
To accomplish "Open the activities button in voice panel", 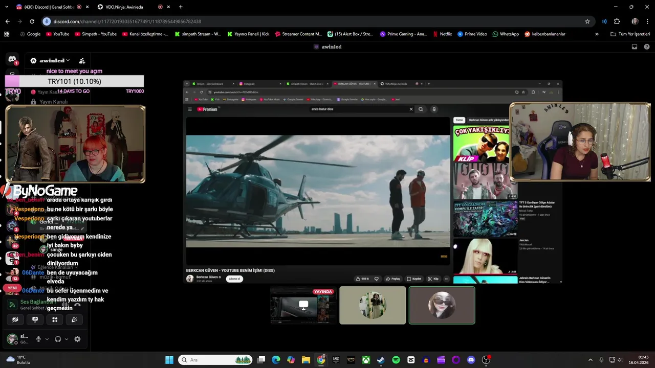I will 55,319.
